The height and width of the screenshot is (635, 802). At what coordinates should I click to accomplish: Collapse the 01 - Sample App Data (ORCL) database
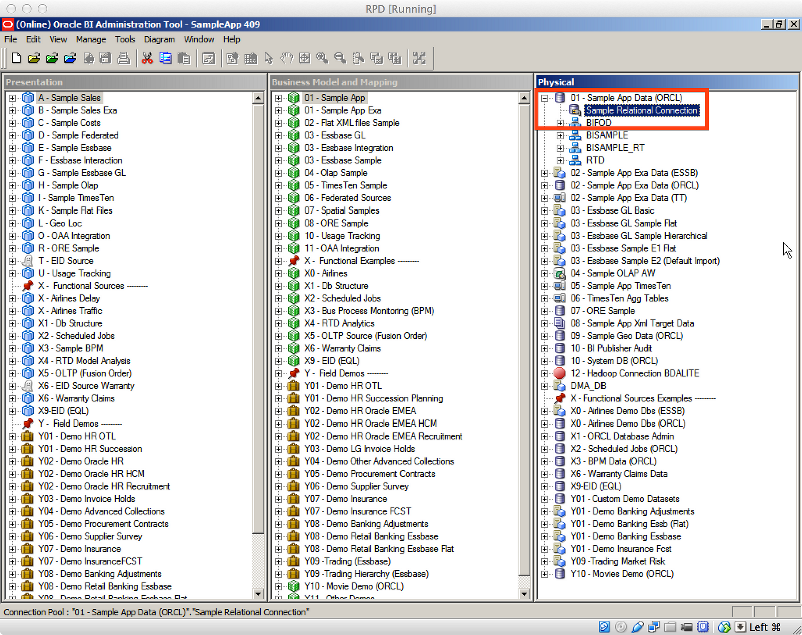click(544, 98)
